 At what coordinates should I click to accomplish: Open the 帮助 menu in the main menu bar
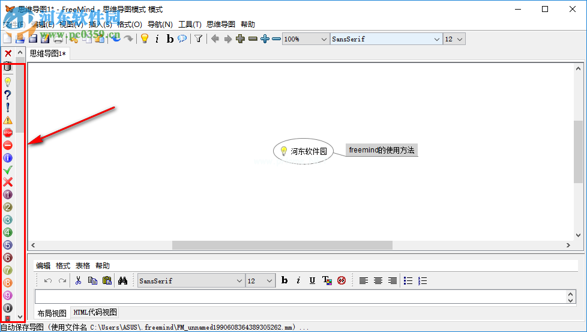(248, 25)
